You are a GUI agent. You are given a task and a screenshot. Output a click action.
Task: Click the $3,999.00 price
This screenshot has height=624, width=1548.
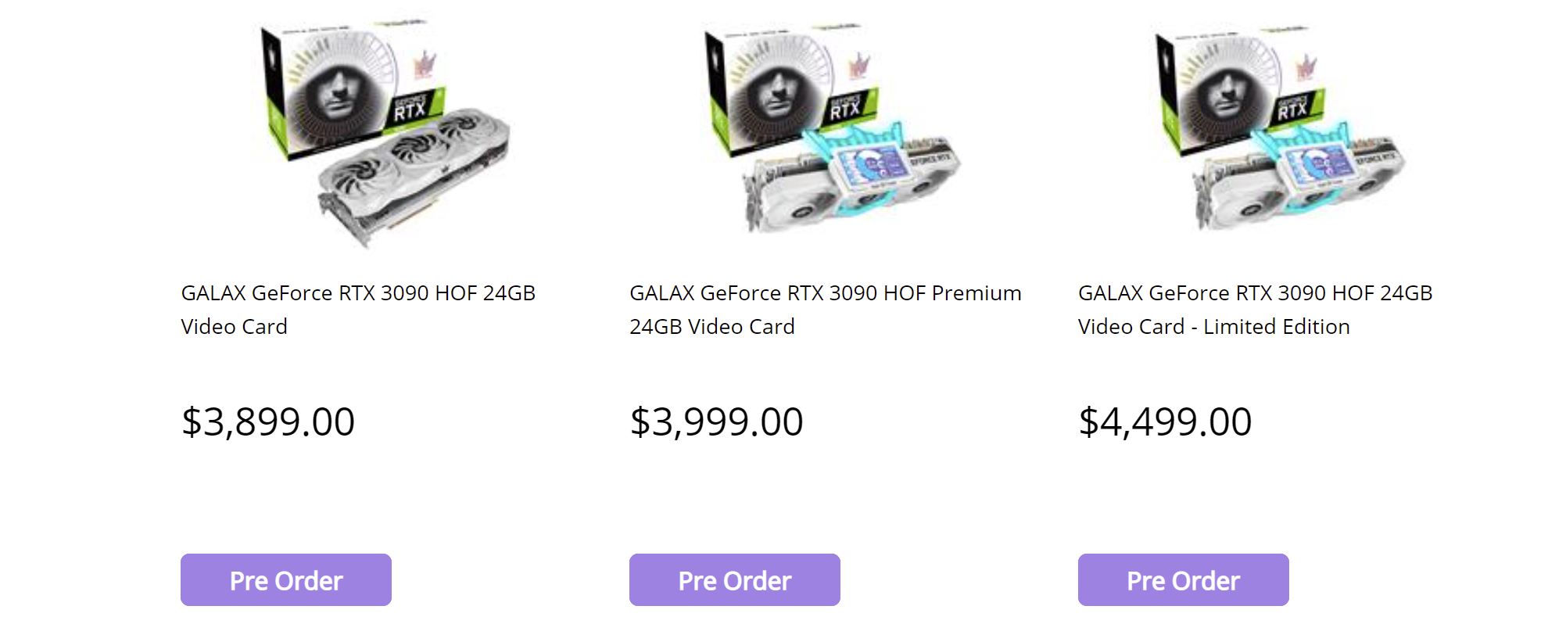tap(716, 421)
